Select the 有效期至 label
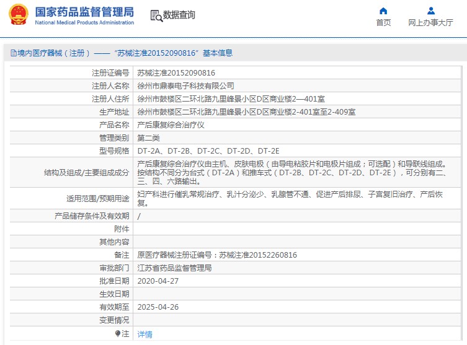This screenshot has width=467, height=345. pos(114,307)
